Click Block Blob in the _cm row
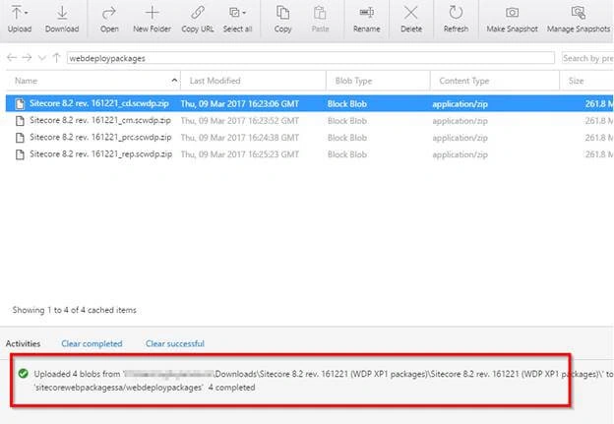614x424 pixels. click(347, 121)
